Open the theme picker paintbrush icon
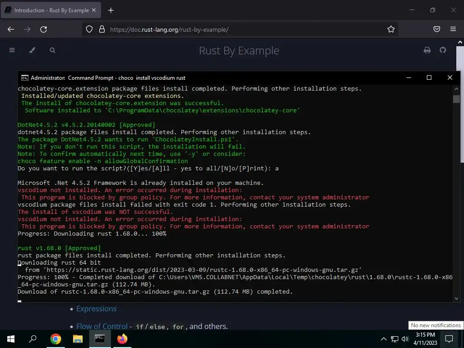The width and height of the screenshot is (464, 348). click(32, 50)
